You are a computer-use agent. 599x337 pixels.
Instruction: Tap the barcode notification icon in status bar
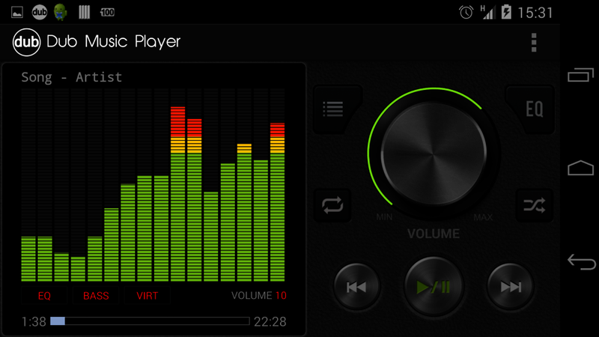click(85, 12)
